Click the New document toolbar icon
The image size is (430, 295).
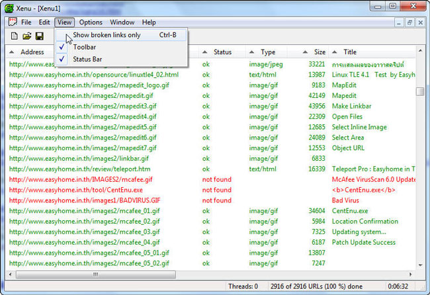click(14, 36)
